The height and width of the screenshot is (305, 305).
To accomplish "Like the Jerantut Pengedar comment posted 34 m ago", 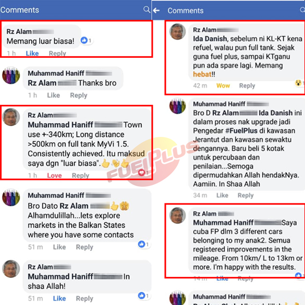I will point(222,196).
